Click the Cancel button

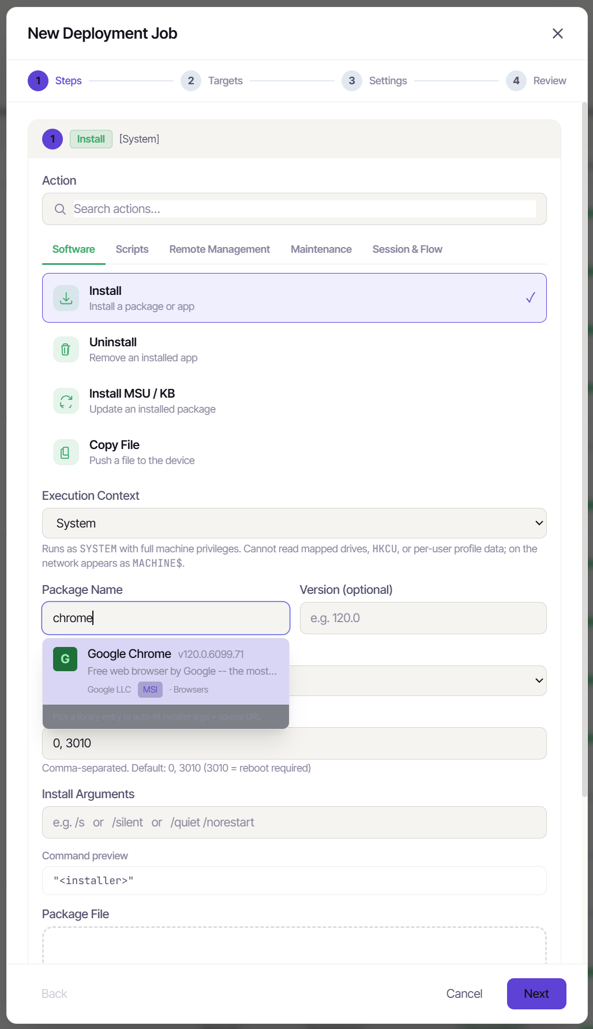click(464, 994)
